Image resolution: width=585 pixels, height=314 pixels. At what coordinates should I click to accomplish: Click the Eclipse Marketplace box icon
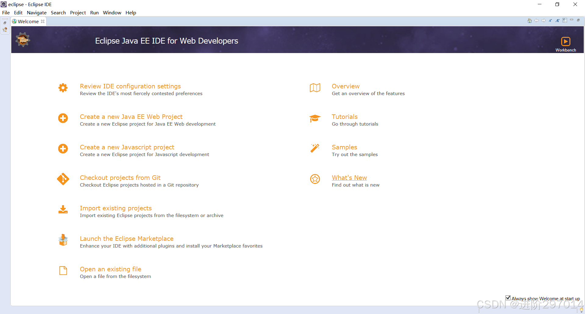[x=63, y=240]
